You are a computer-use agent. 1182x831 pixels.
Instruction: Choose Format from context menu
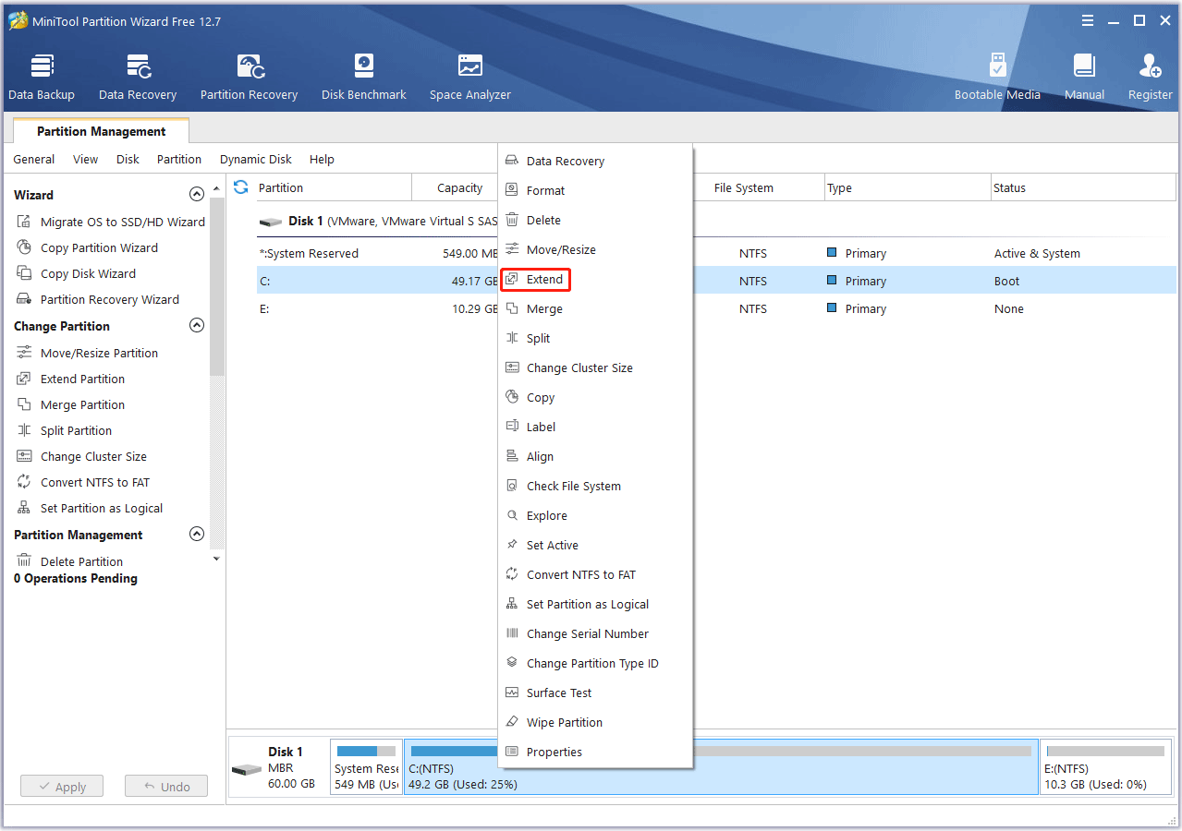coord(596,190)
